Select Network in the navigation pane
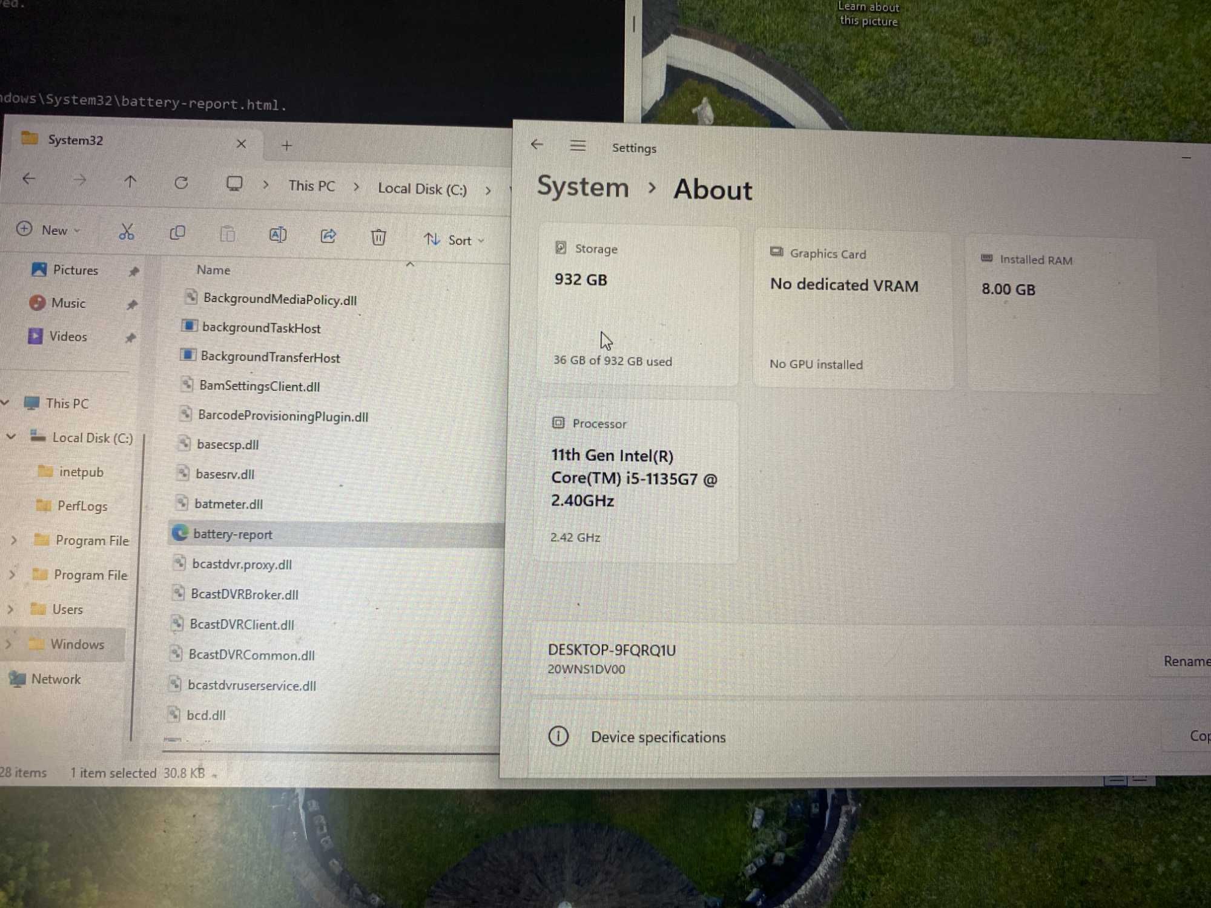 coord(56,679)
